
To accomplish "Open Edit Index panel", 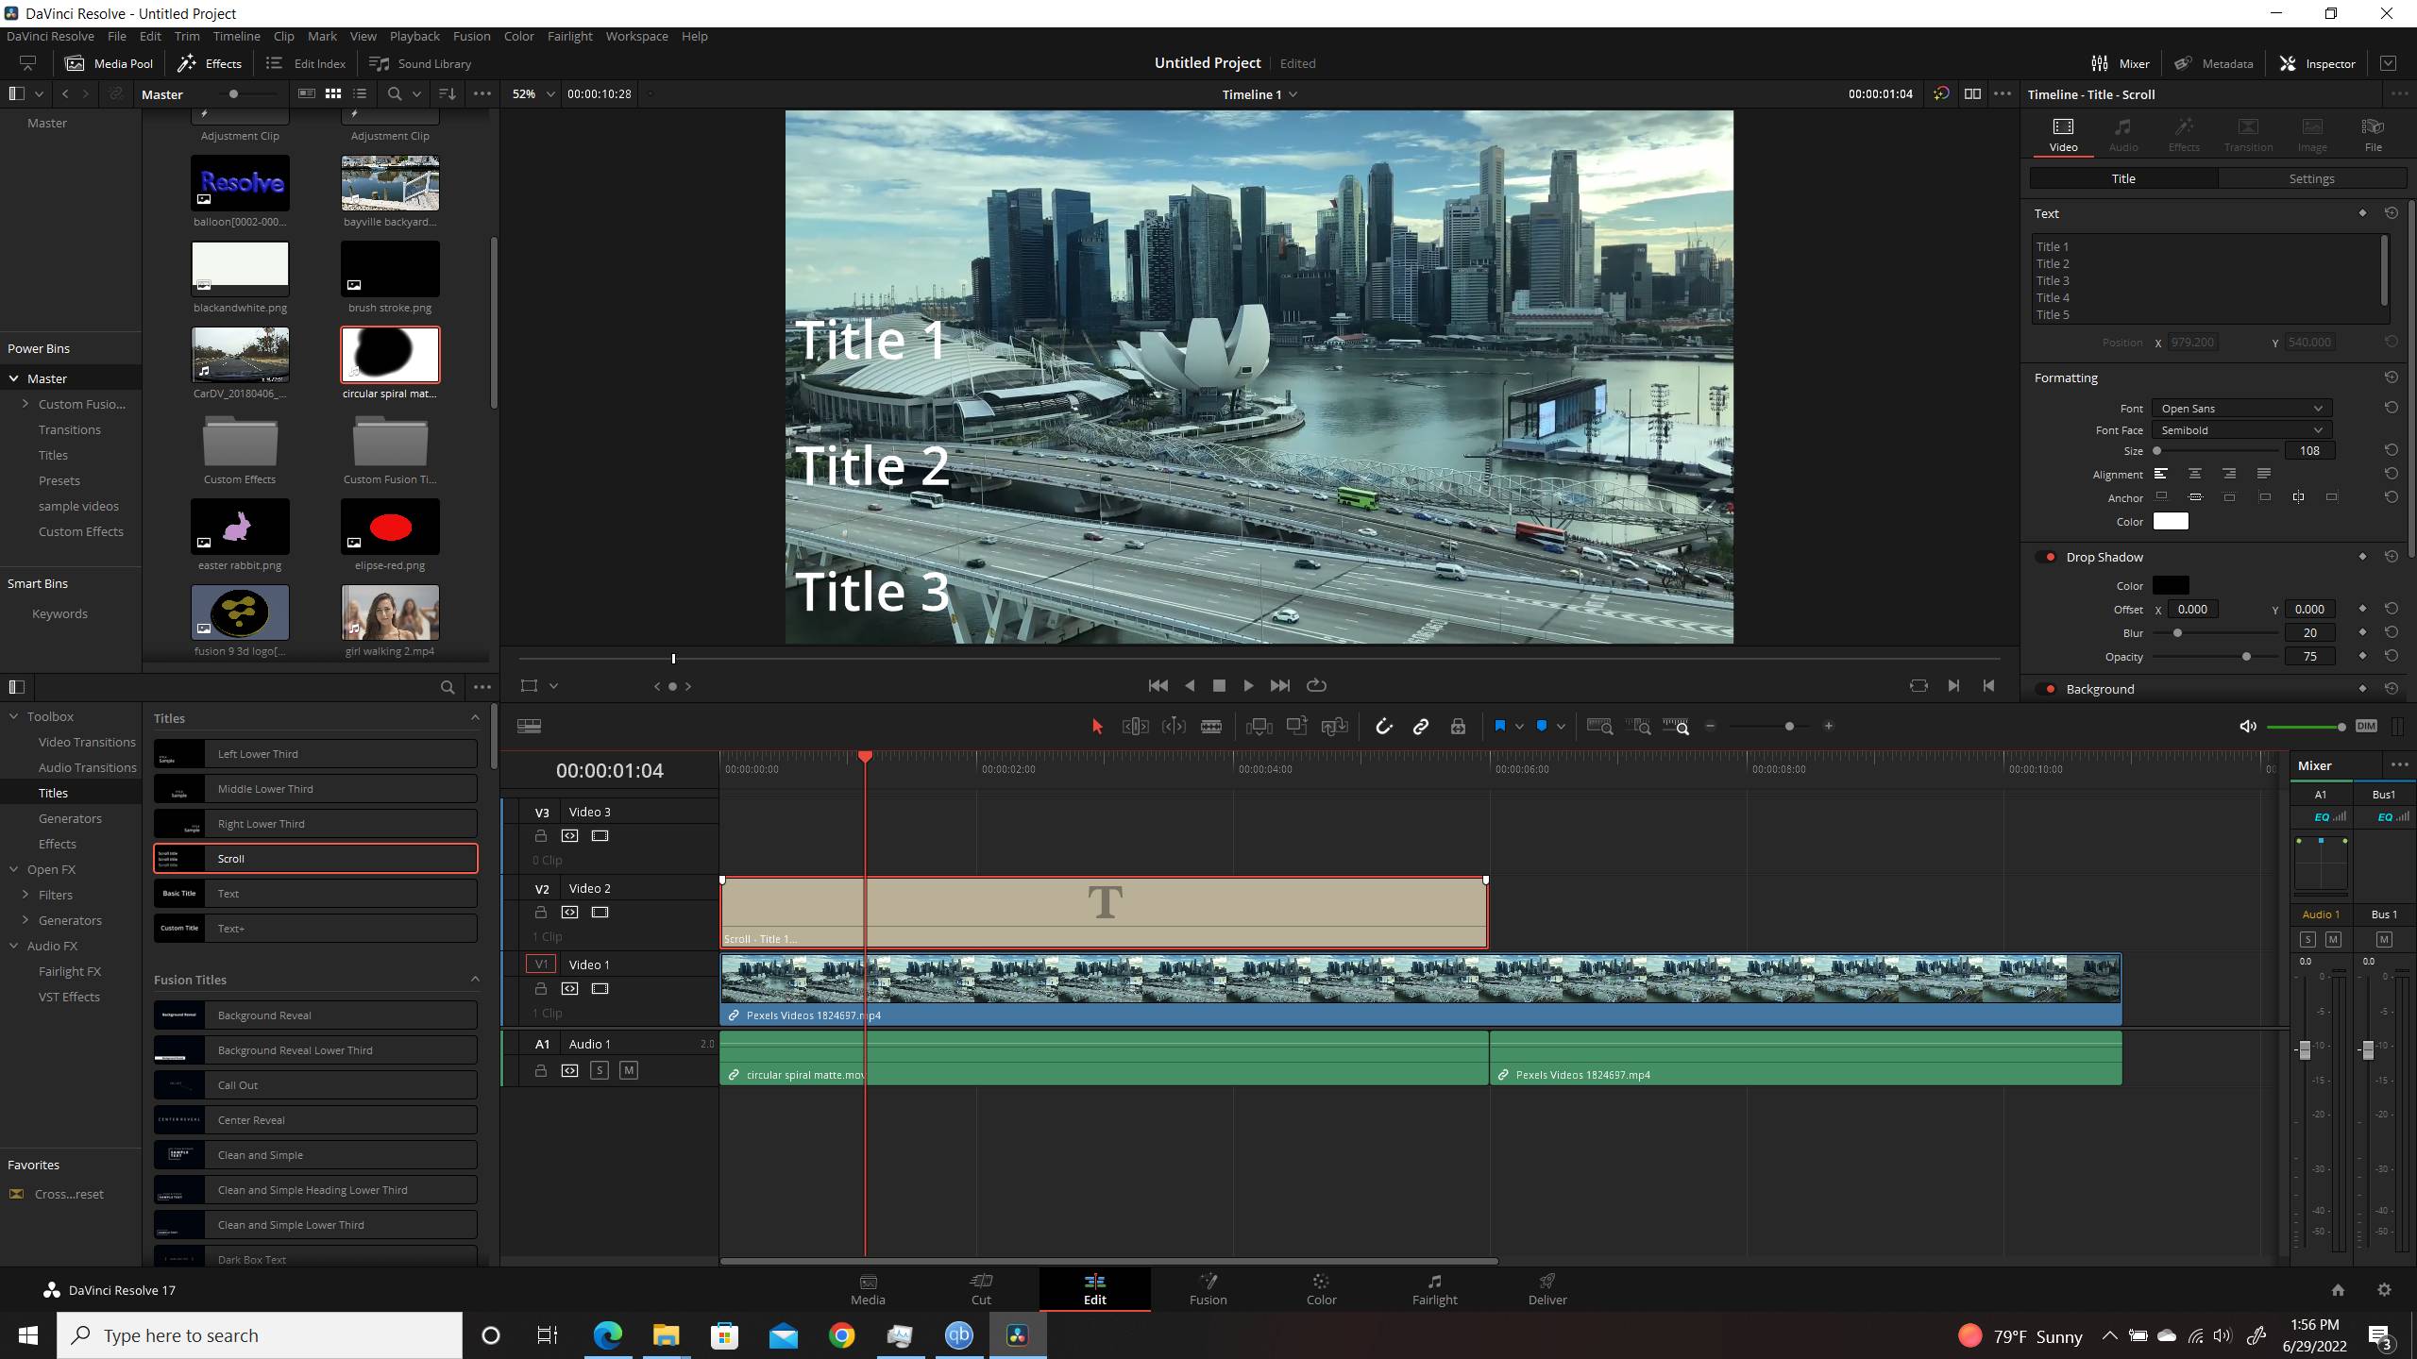I will (x=306, y=63).
